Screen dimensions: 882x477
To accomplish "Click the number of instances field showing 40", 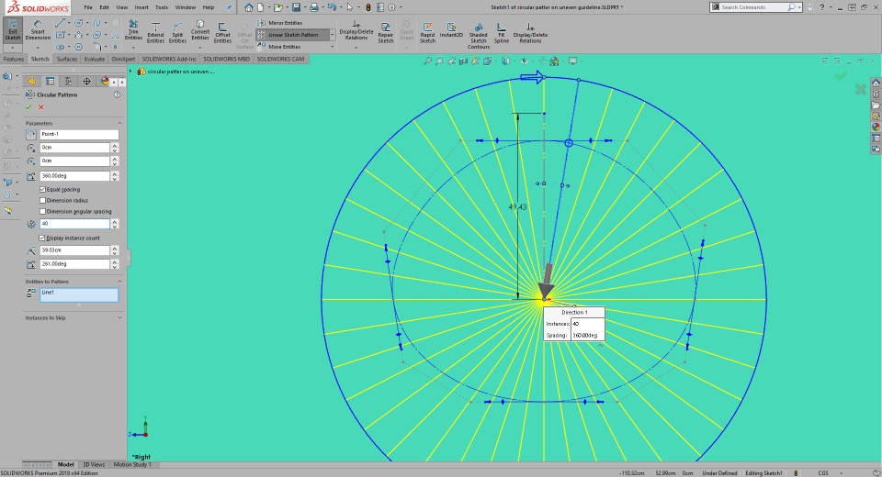I will coord(74,224).
